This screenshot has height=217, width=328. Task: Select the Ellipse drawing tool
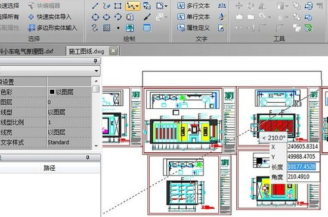tap(107, 17)
